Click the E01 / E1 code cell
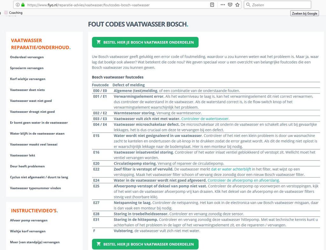This screenshot has height=250, width=326. point(100,97)
